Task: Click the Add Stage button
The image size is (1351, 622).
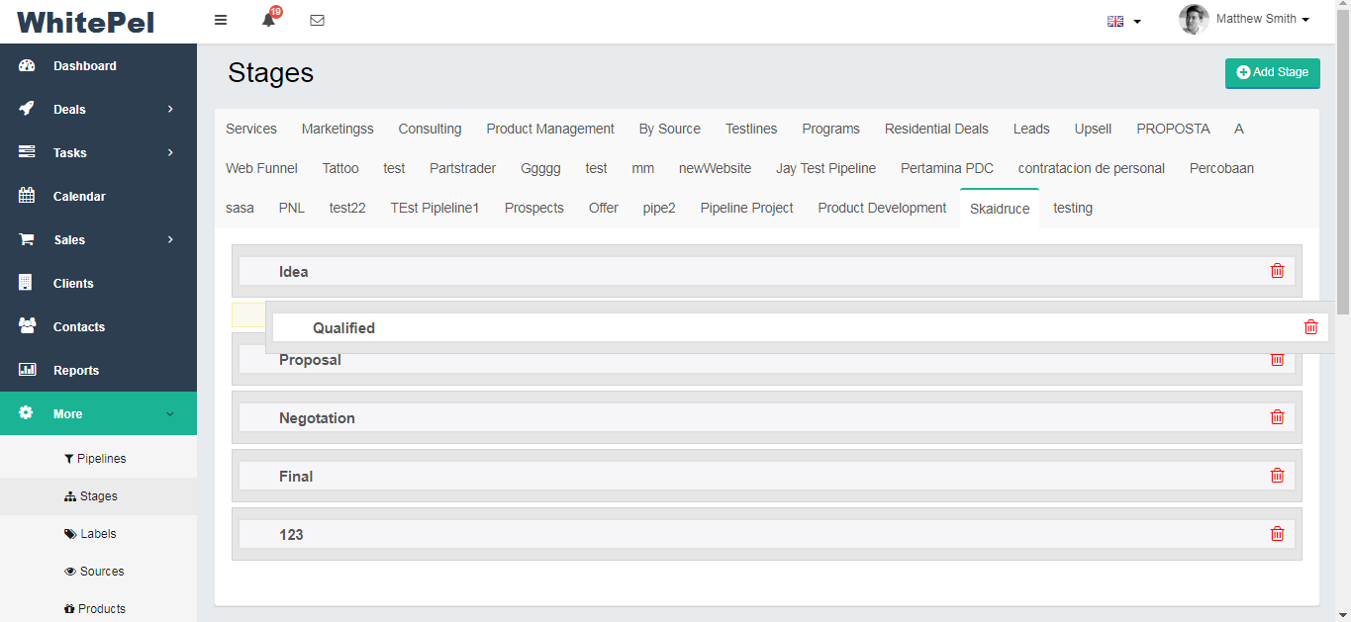Action: (x=1272, y=72)
